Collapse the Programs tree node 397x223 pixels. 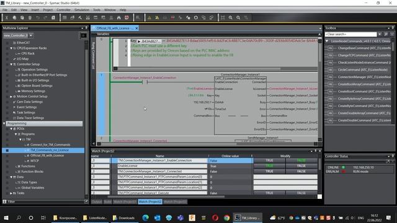[16, 134]
